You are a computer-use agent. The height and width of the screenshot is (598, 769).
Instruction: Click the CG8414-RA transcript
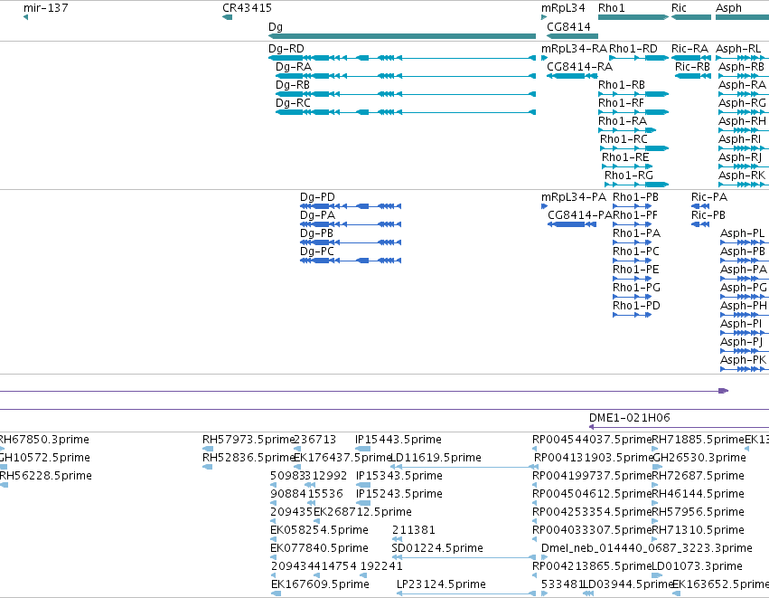coord(572,76)
